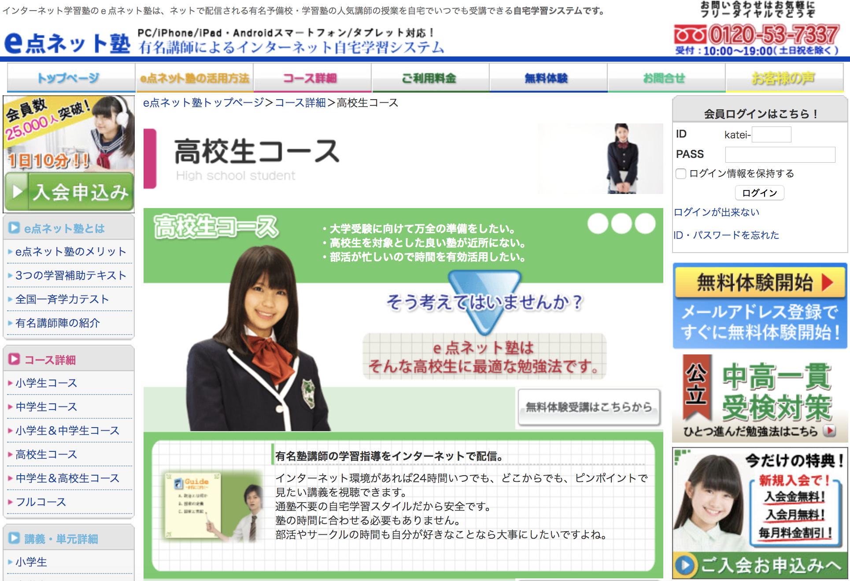Open the ログインが出来ない link
Viewport: 850px width, 581px height.
click(x=717, y=212)
